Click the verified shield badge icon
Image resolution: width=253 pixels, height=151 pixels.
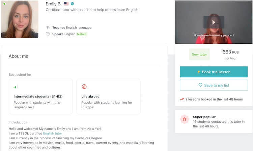(x=72, y=4)
